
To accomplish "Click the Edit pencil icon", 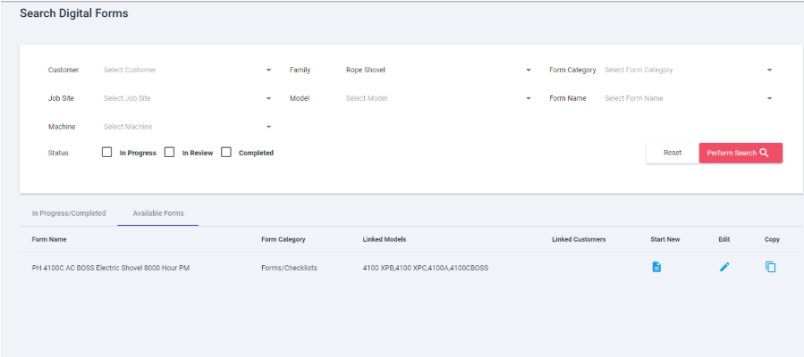I will 724,267.
